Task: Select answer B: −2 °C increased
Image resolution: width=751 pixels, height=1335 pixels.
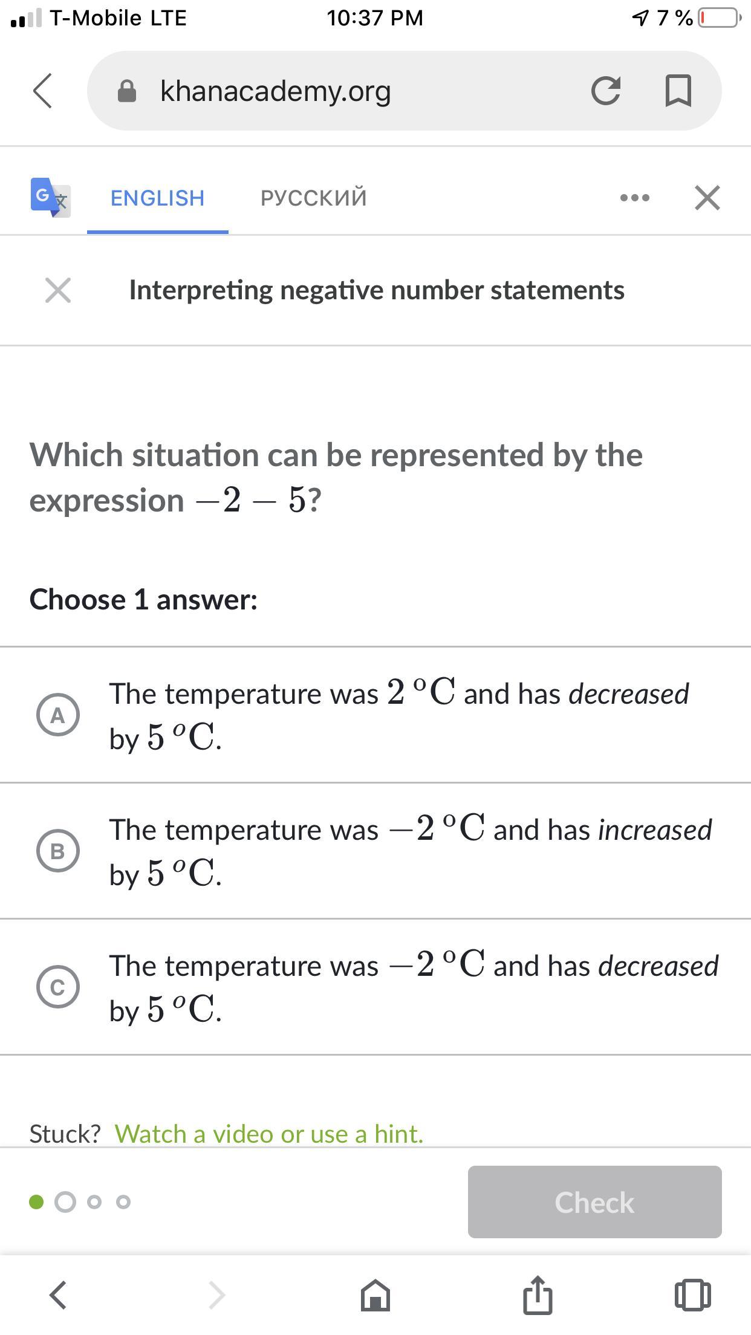Action: (58, 851)
